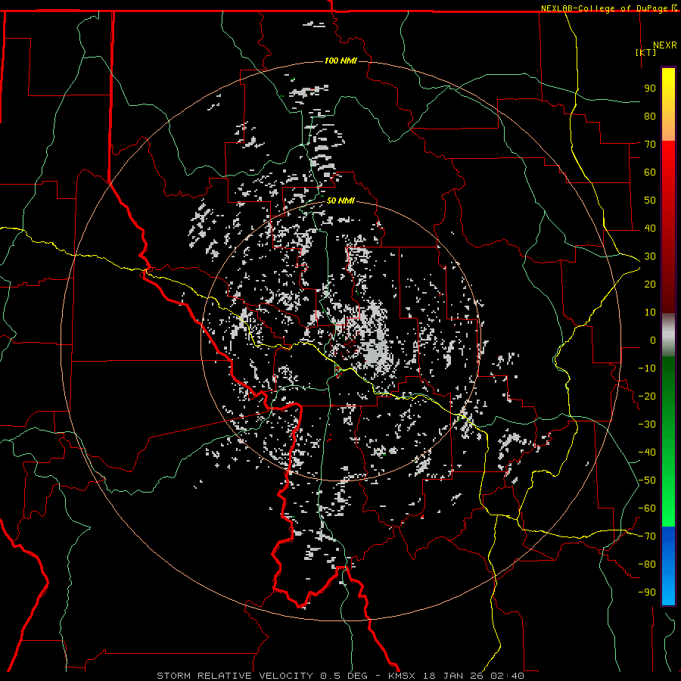This screenshot has width=681, height=681.
Task: Click the 60 value on the velocity scale
Action: 650,173
